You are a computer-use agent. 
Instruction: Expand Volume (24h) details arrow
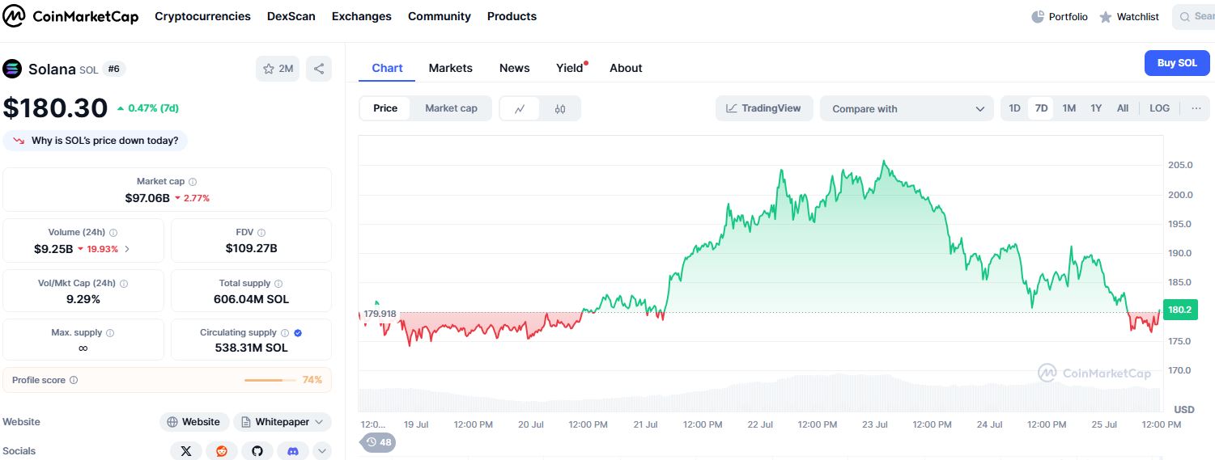(x=126, y=249)
